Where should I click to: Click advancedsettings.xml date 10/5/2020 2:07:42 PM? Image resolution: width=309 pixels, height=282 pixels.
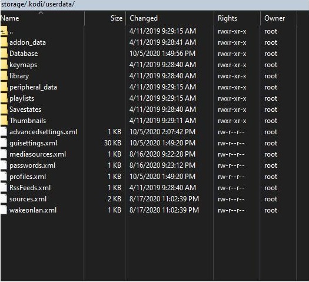[162, 132]
